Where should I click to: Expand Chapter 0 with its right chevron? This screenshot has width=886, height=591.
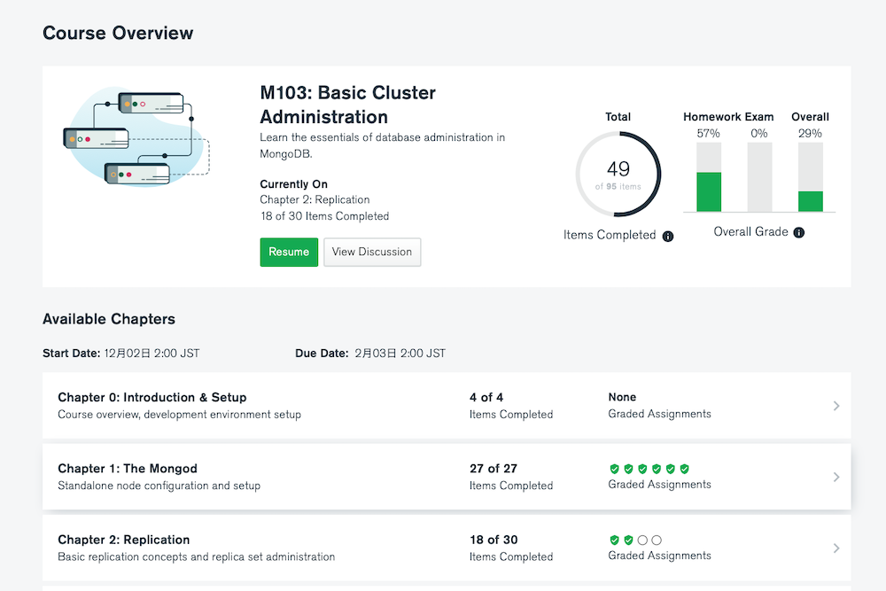(836, 406)
